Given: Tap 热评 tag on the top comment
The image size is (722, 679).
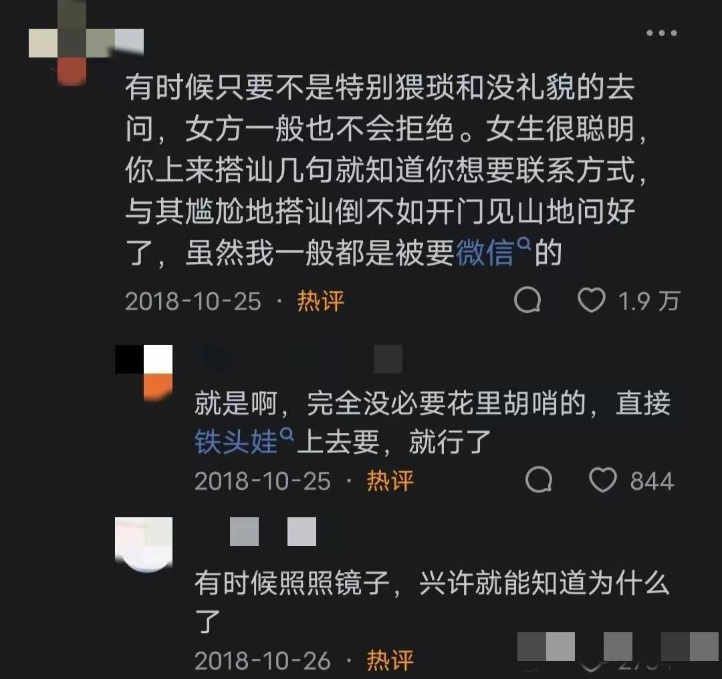Looking at the screenshot, I should pos(320,301).
